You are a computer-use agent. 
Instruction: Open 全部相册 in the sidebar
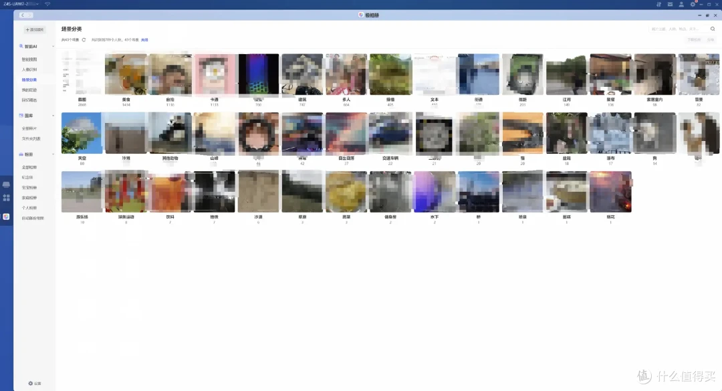[29, 167]
